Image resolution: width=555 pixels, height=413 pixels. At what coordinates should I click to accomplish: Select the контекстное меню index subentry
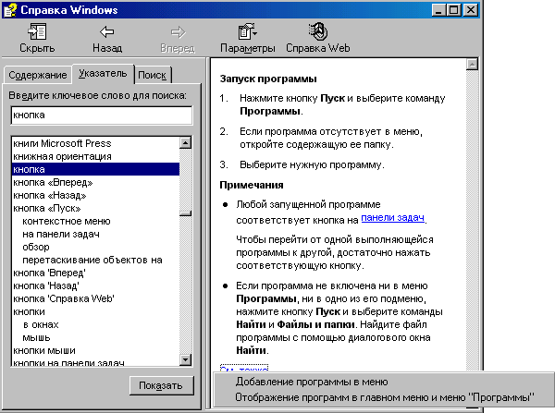tap(67, 222)
